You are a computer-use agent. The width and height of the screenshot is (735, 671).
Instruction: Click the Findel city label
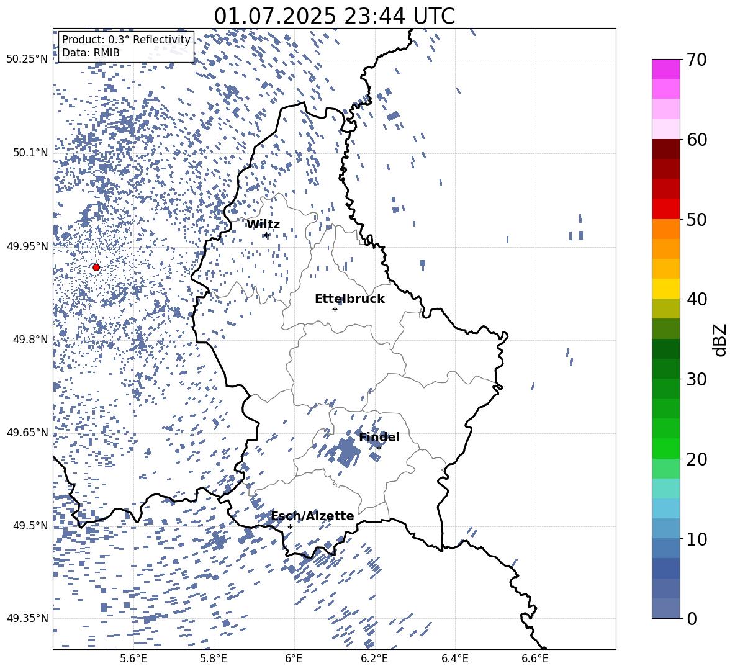(x=379, y=437)
